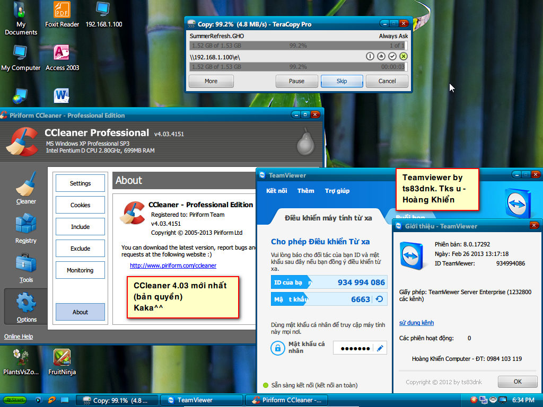
Task: Select the Tools section in CCleaner
Action: click(x=26, y=268)
